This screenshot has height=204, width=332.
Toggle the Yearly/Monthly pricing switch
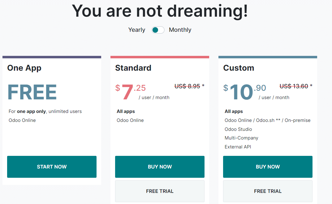pyautogui.click(x=157, y=30)
